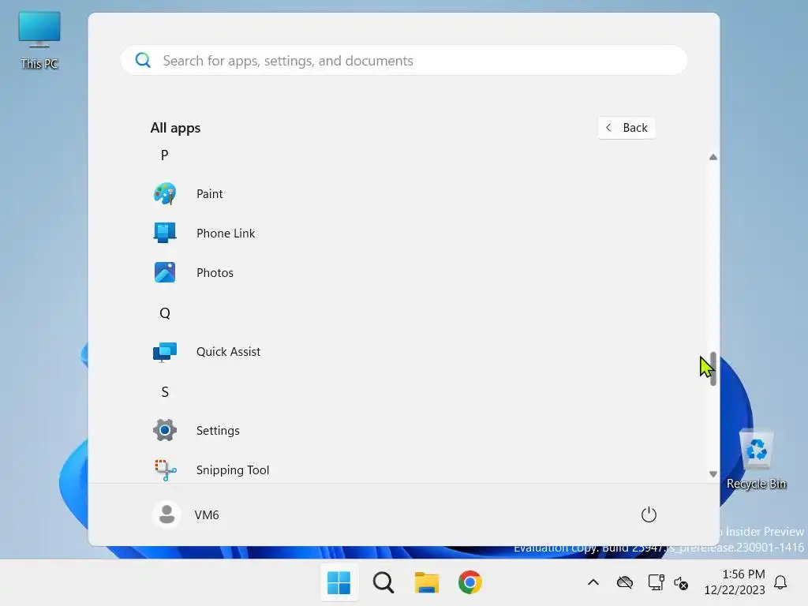Show hidden tray icons chevron
Image resolution: width=808 pixels, height=606 pixels.
click(x=593, y=582)
